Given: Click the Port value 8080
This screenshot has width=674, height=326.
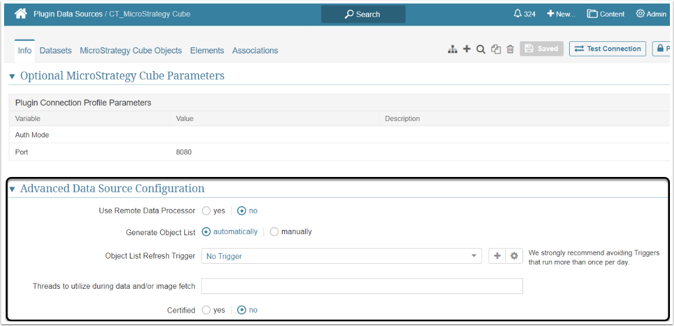Looking at the screenshot, I should (184, 152).
